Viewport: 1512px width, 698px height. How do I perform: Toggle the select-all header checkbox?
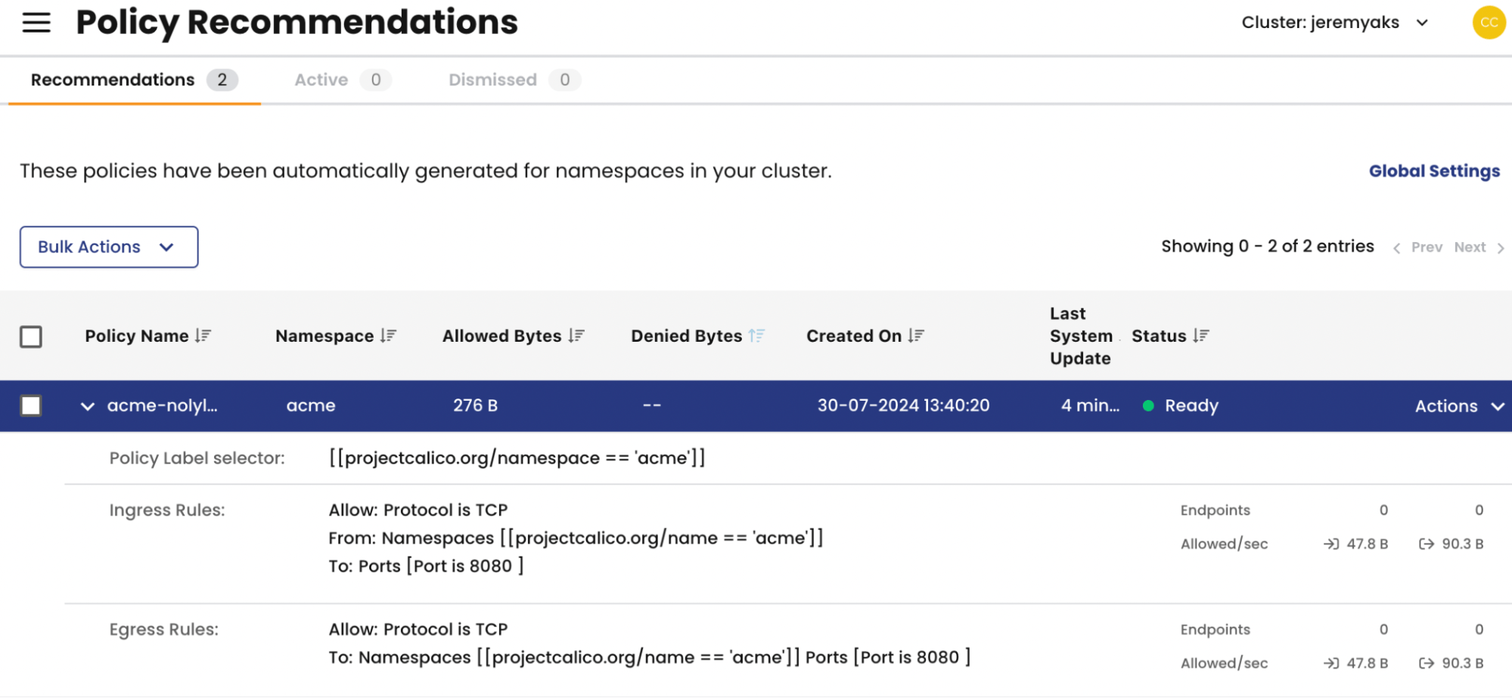[31, 337]
